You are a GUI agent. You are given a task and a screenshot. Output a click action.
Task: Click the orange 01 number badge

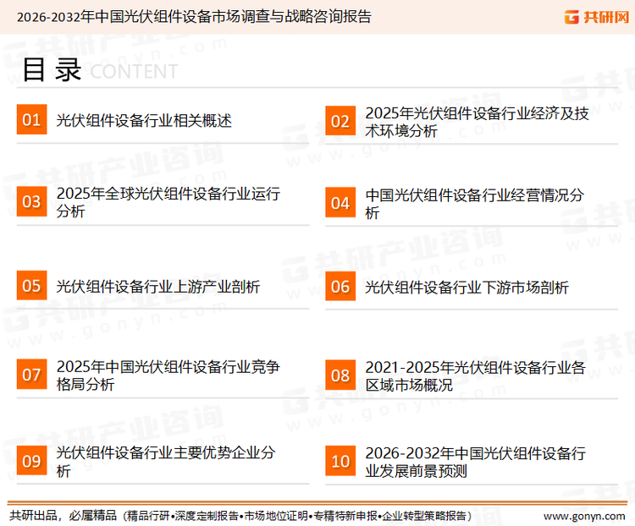click(31, 119)
